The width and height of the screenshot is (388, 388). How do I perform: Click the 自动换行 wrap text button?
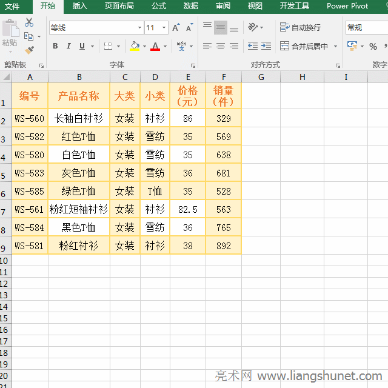300,28
